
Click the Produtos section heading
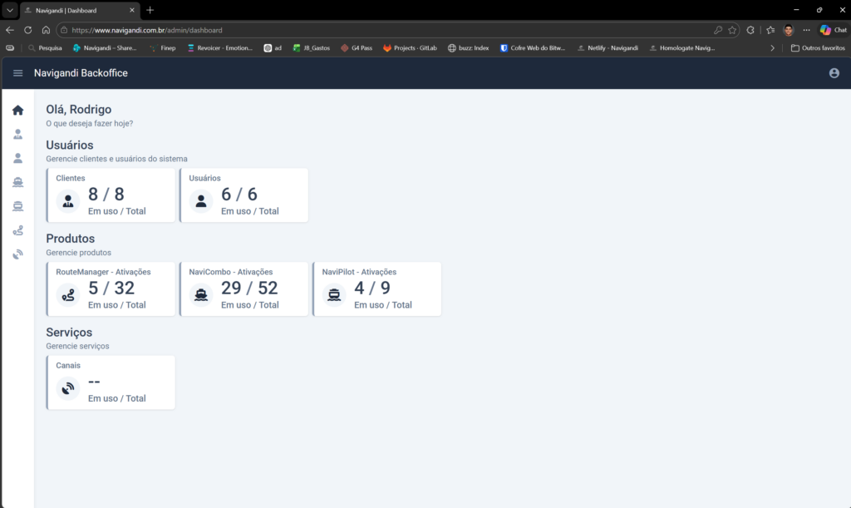[71, 239]
